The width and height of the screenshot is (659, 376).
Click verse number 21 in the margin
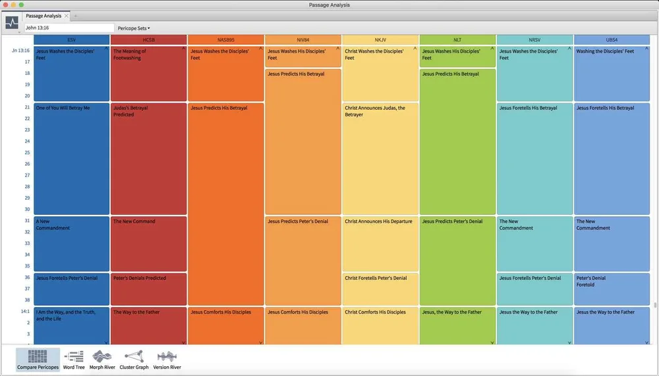27,107
